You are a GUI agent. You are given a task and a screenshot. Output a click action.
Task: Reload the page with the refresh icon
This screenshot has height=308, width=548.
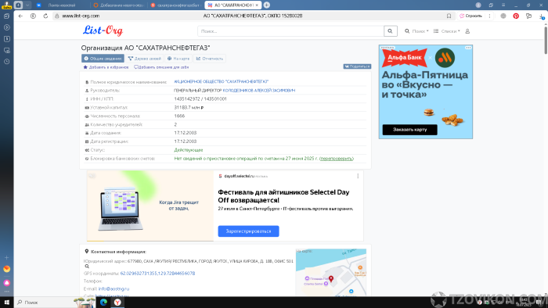click(45, 16)
